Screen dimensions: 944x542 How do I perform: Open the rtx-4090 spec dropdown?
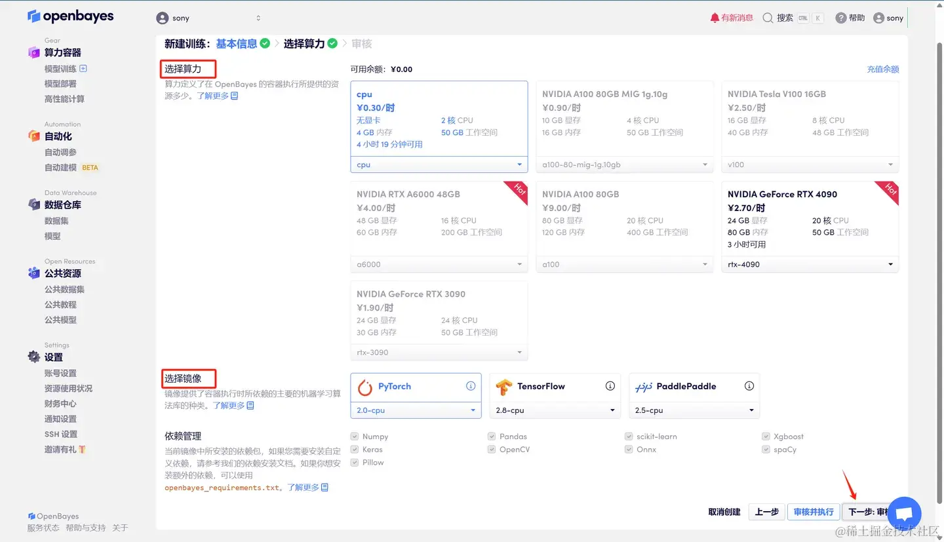[x=810, y=264]
